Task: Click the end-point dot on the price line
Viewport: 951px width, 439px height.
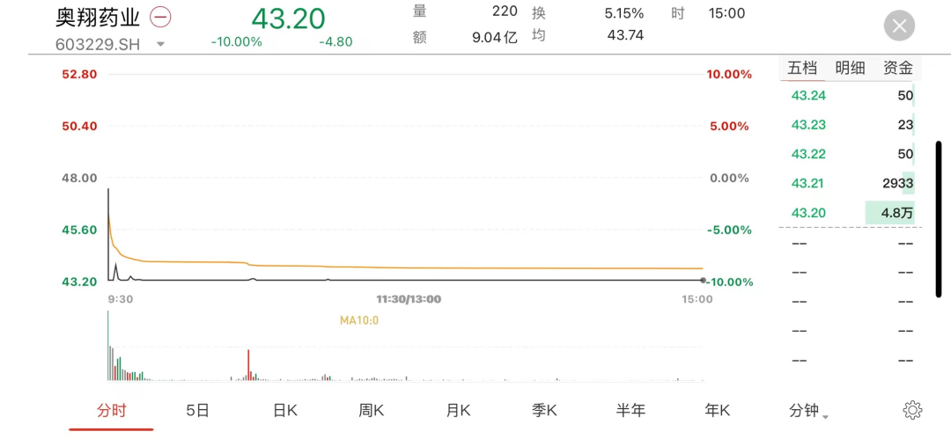Action: pos(703,280)
